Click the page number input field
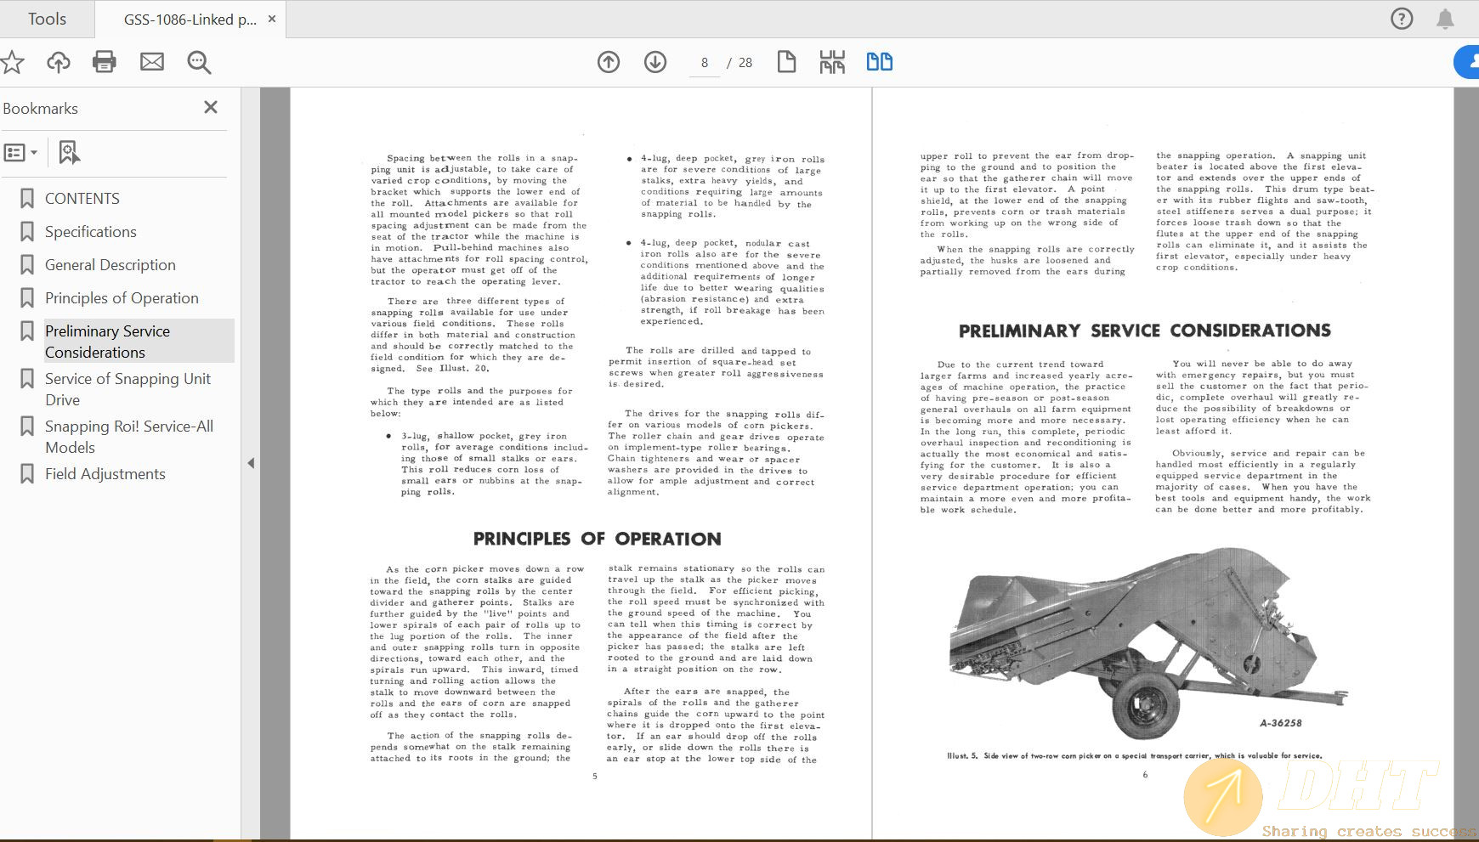1479x842 pixels. (x=705, y=63)
